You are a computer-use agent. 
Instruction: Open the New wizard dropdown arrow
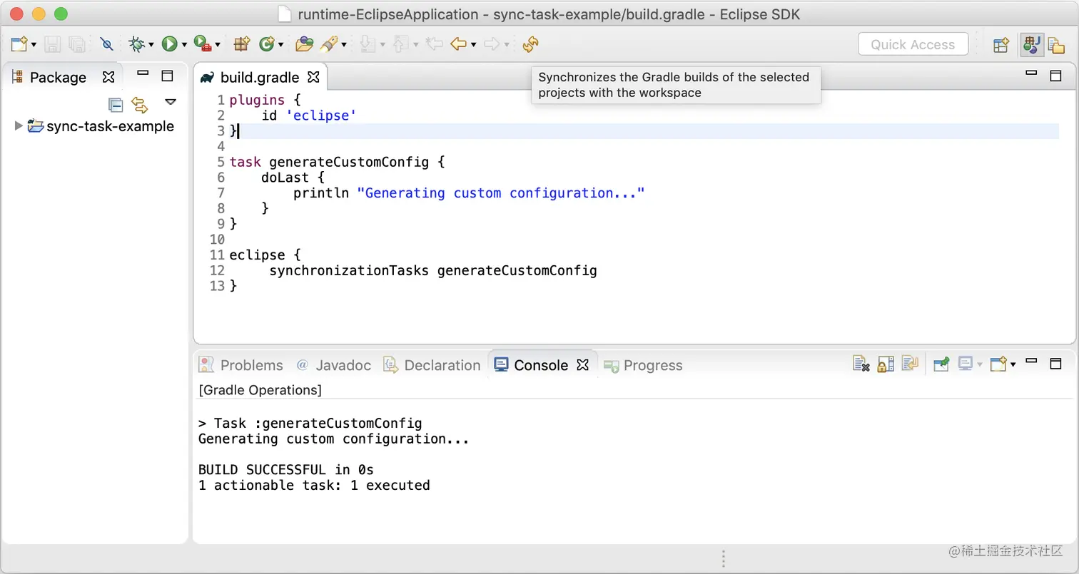[34, 45]
